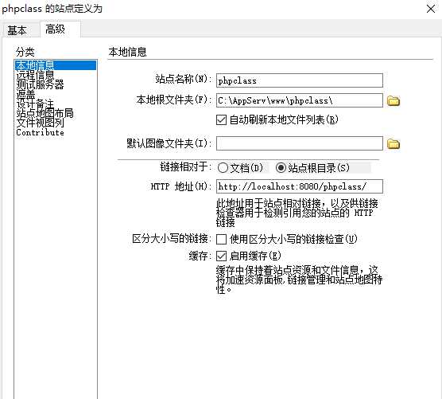442x399 pixels.
Task: Close the phpclass site definition dialog
Action: [x=431, y=9]
